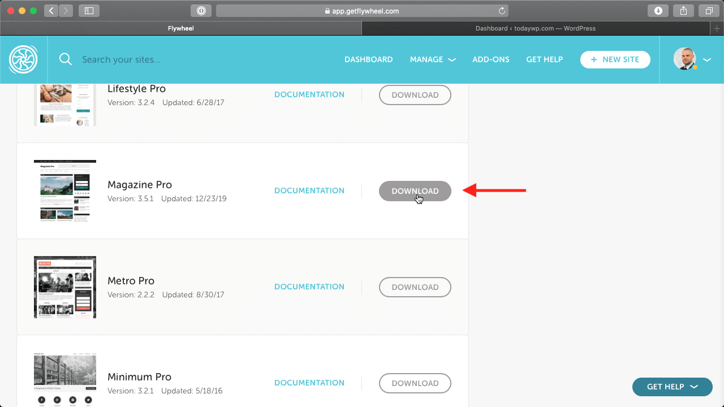Download the Magazine Pro theme

coord(415,191)
